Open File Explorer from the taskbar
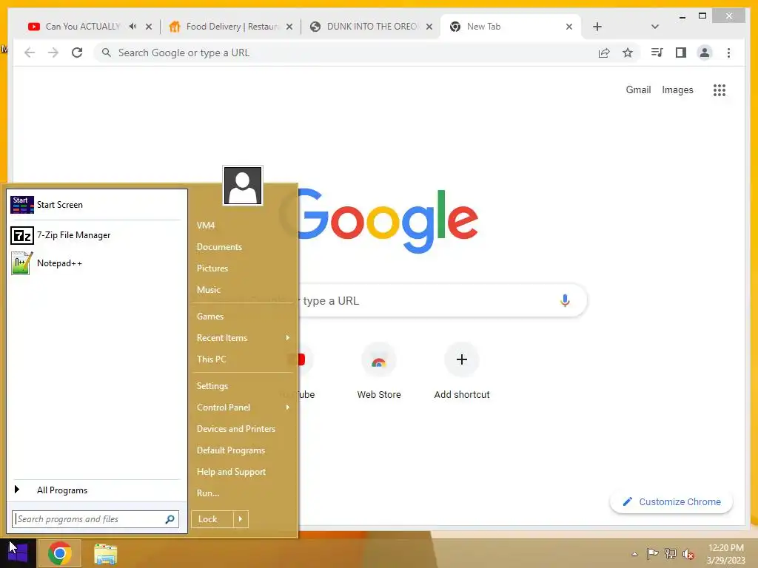Image resolution: width=758 pixels, height=568 pixels. coord(105,554)
